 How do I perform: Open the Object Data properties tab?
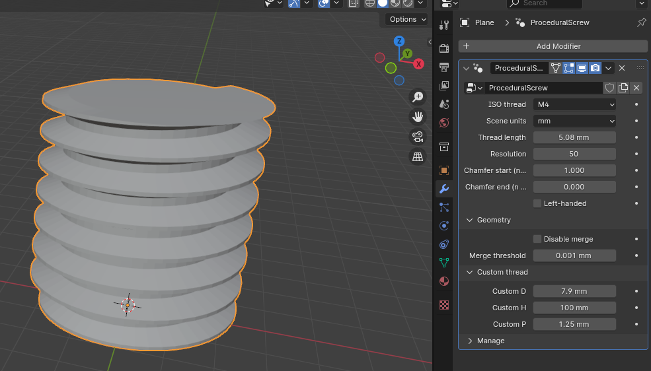tap(444, 262)
